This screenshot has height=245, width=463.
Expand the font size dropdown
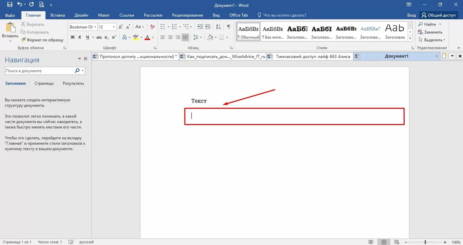(x=114, y=27)
